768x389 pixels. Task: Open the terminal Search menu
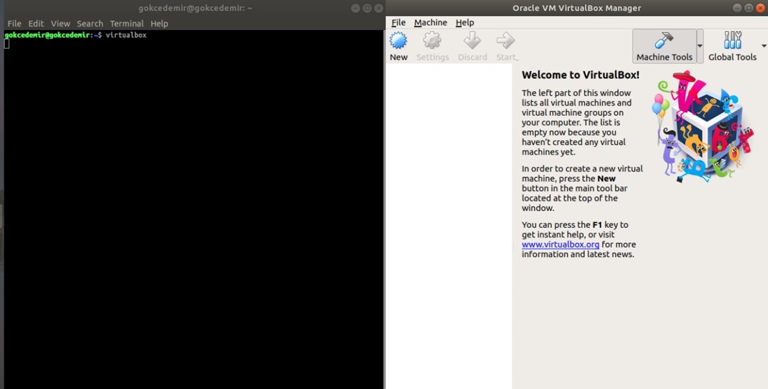90,24
